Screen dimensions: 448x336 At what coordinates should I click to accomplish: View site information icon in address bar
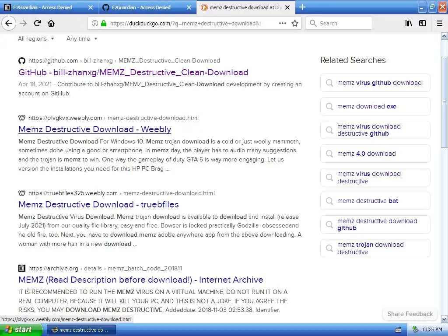coord(94,24)
